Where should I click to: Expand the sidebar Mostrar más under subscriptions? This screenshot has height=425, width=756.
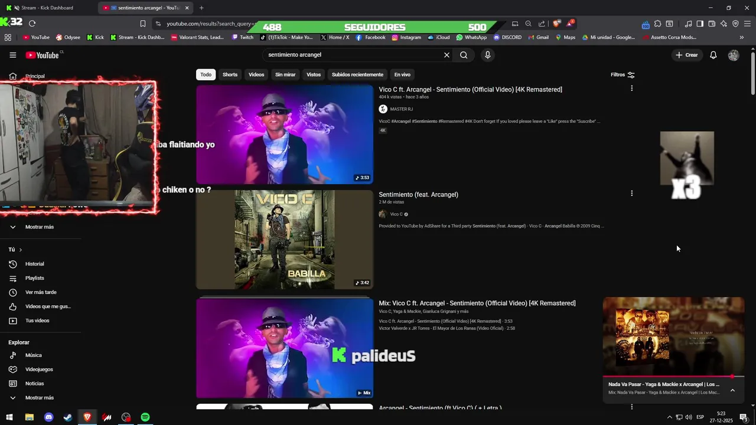pos(40,227)
